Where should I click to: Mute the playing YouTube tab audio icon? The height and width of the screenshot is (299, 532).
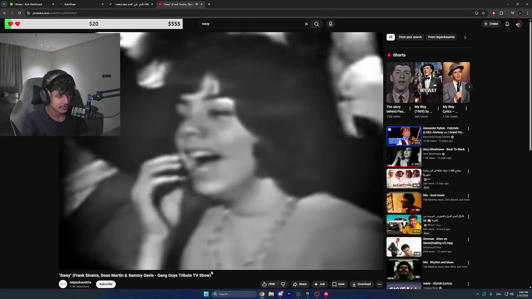(196, 4)
